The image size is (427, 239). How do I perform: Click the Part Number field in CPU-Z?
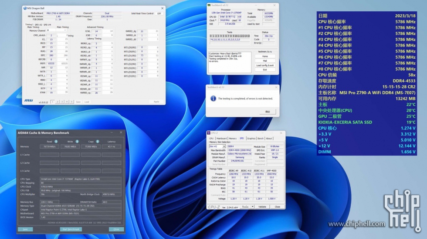click(x=240, y=161)
